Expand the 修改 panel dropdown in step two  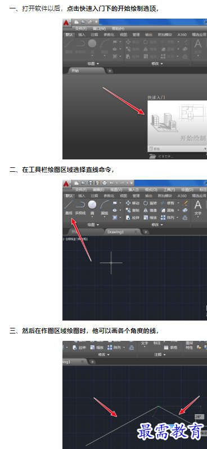click(x=157, y=225)
